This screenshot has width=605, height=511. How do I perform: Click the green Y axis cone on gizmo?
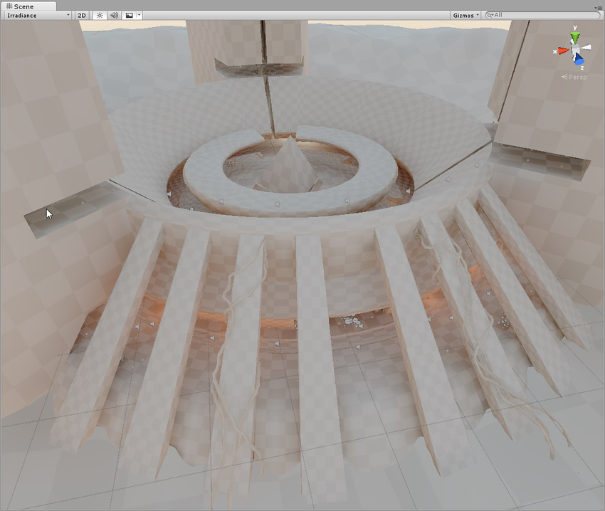pos(575,36)
